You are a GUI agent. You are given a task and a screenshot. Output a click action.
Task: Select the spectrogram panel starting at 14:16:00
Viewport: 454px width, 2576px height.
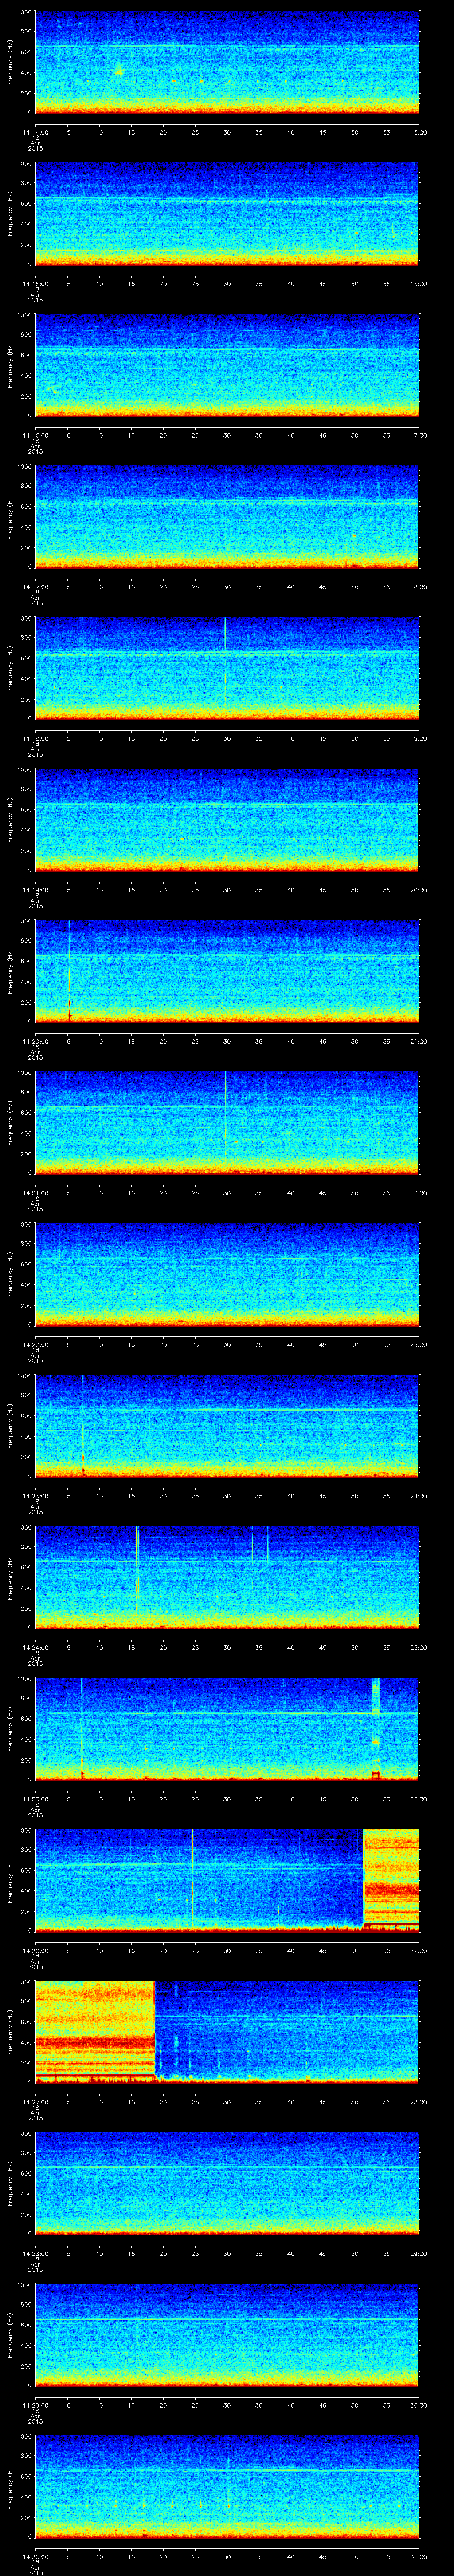coord(227,365)
